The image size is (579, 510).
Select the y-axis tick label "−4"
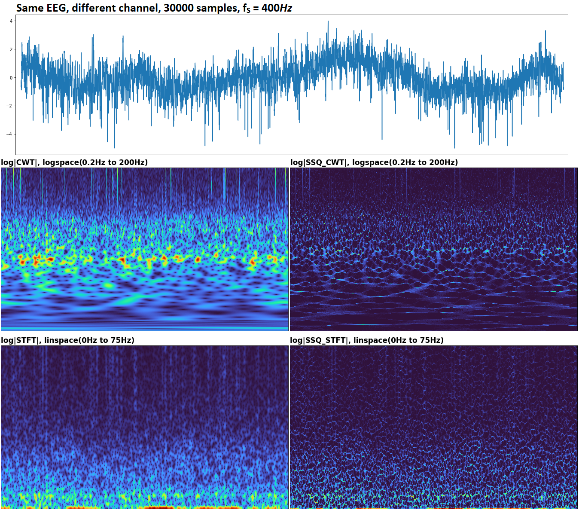click(x=10, y=134)
